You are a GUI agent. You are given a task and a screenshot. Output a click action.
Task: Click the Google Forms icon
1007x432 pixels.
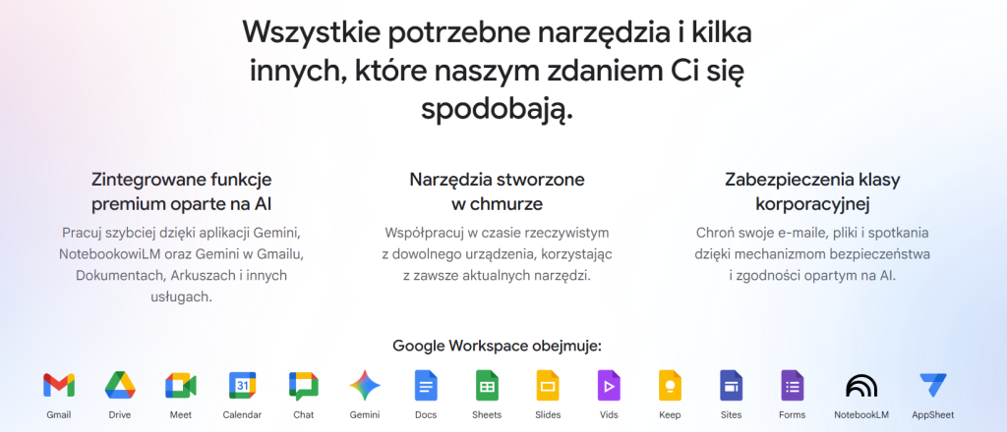(792, 385)
